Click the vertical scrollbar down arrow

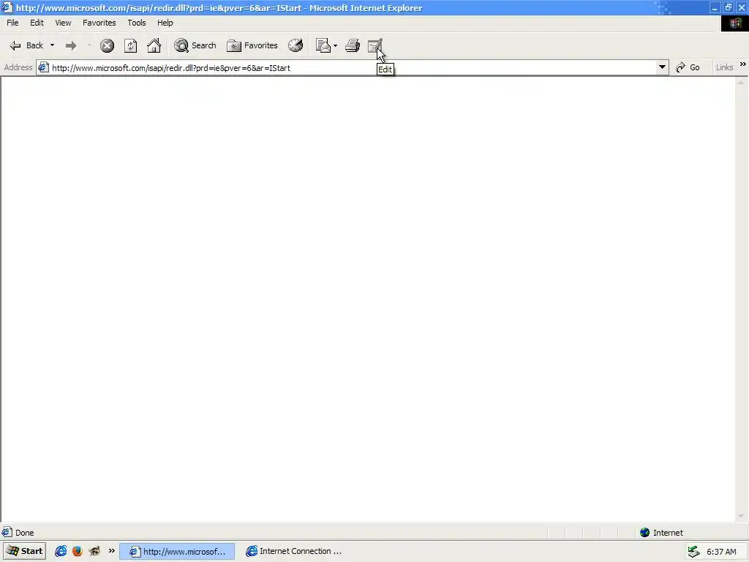coord(741,516)
